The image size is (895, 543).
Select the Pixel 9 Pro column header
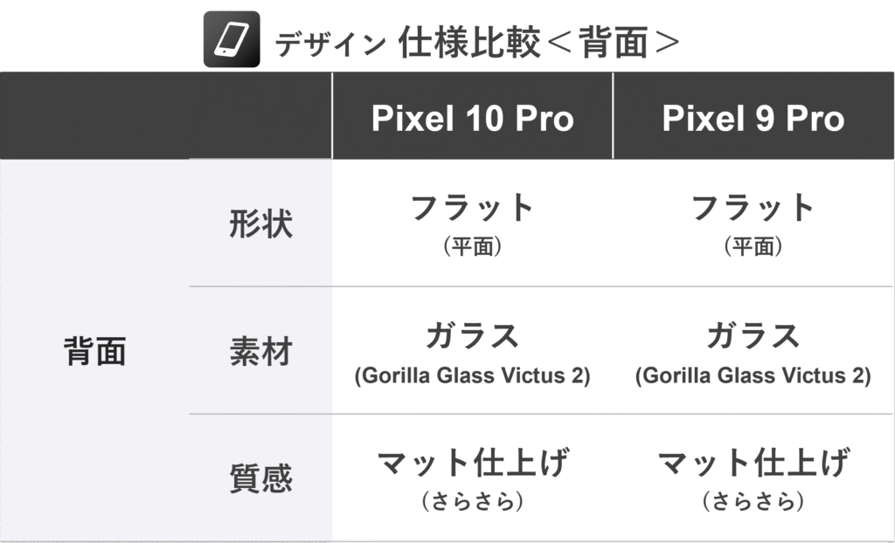point(753,118)
